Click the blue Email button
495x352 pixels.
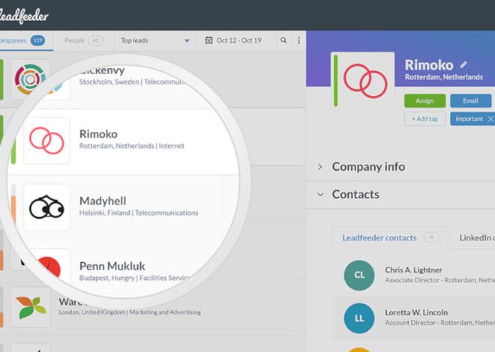click(470, 101)
